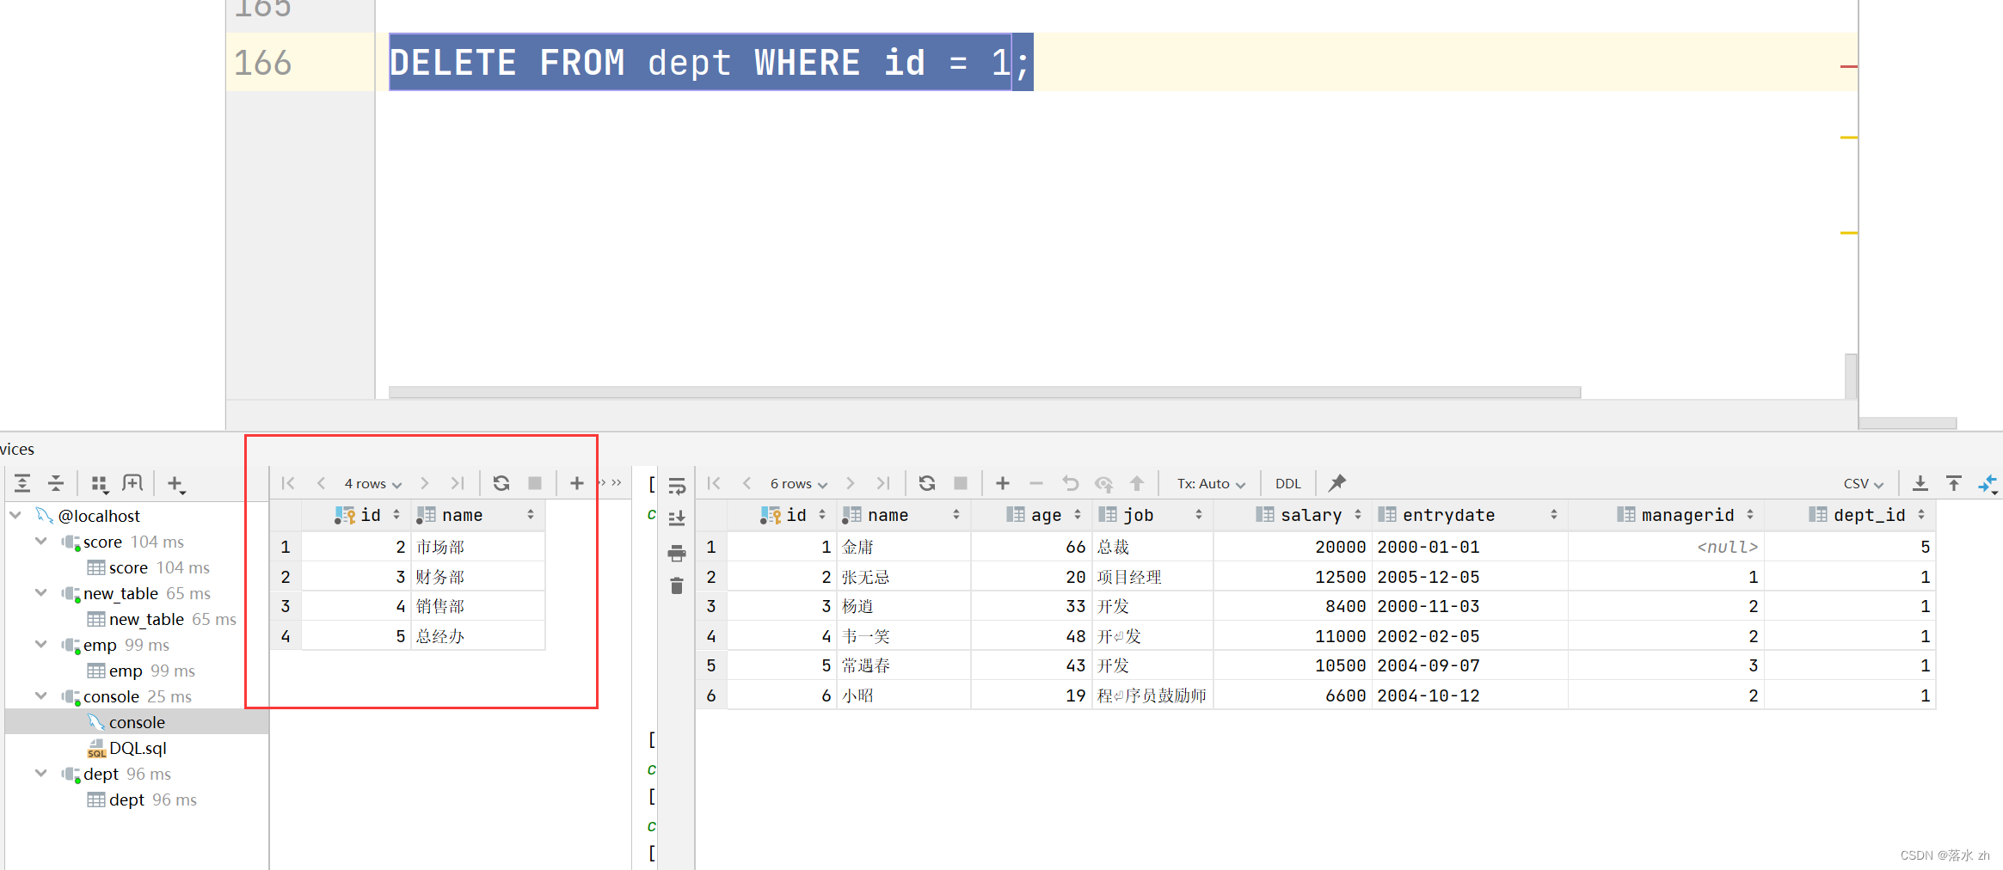Open Tx: Auto transaction mode dropdown
This screenshot has width=2003, height=870.
click(x=1211, y=484)
